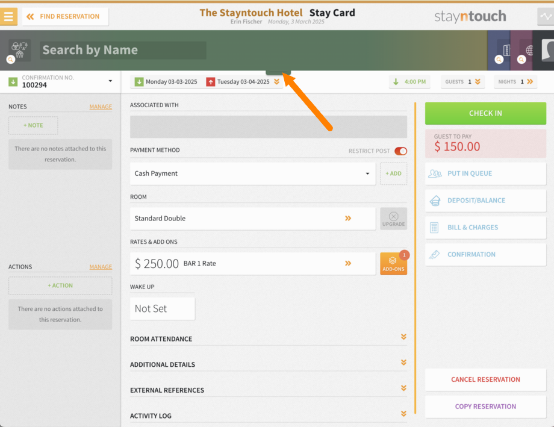Click Guest To Pay $150.00 balance
Image resolution: width=554 pixels, height=427 pixels.
click(x=485, y=143)
